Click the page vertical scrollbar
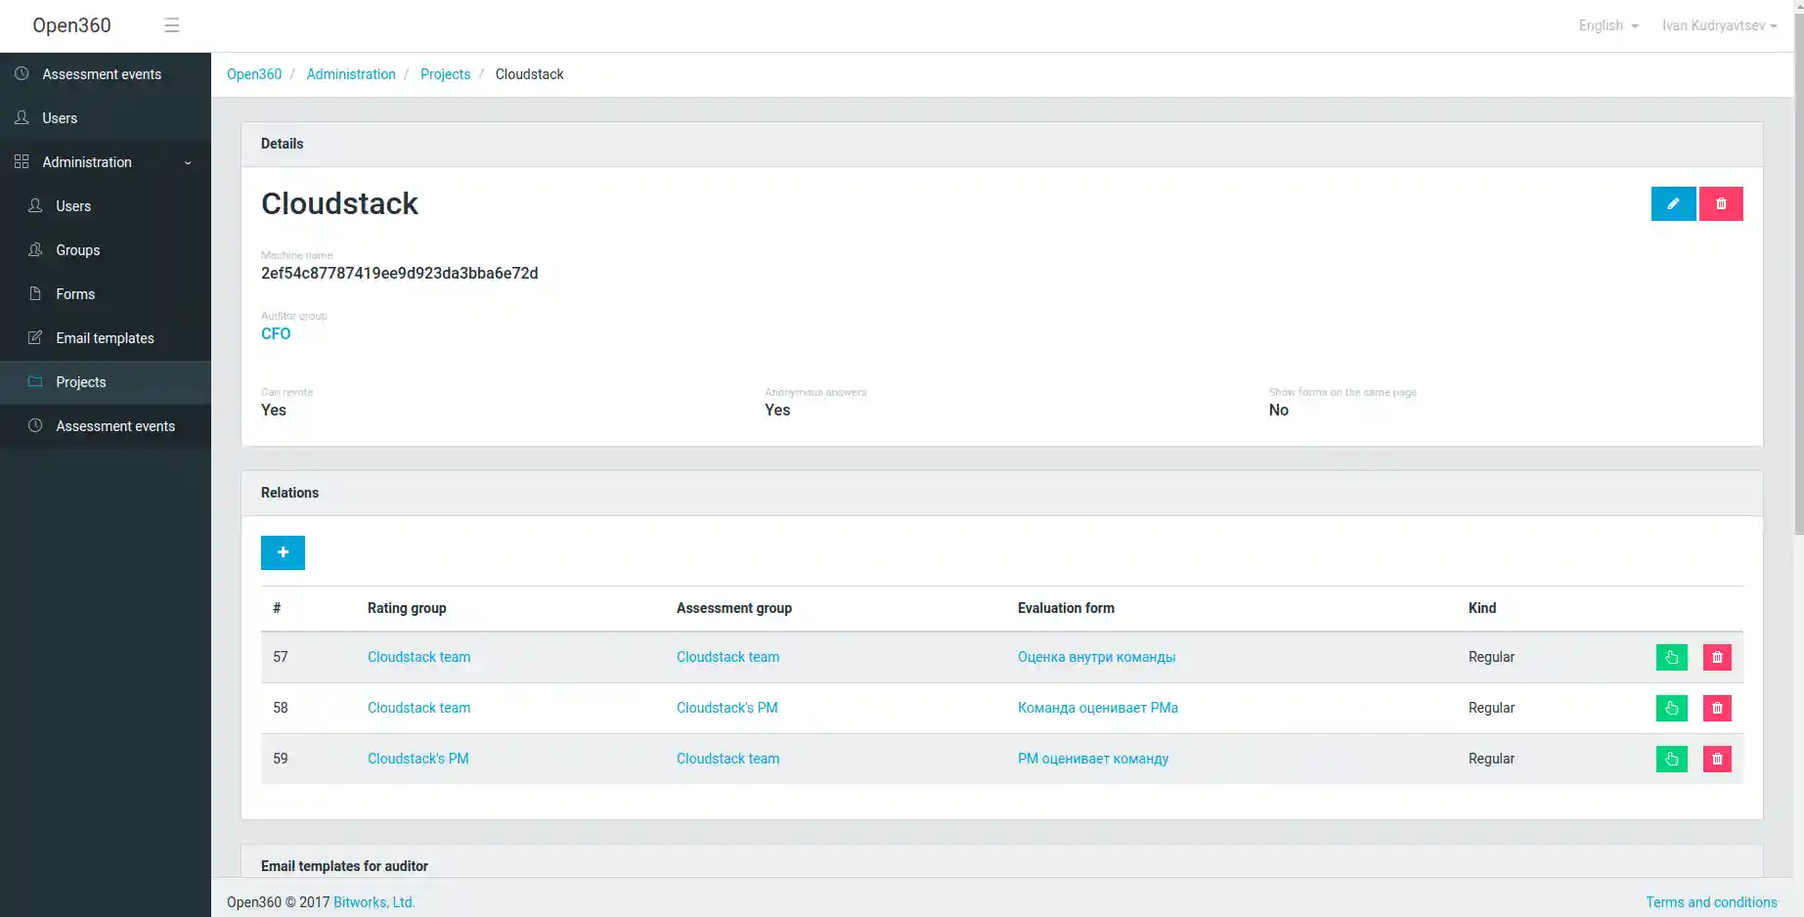Screen dimensions: 1804x917 click(1798, 293)
